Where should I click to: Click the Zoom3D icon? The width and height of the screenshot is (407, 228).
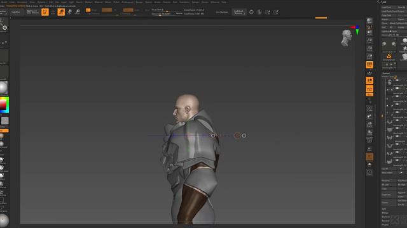[x=369, y=125]
